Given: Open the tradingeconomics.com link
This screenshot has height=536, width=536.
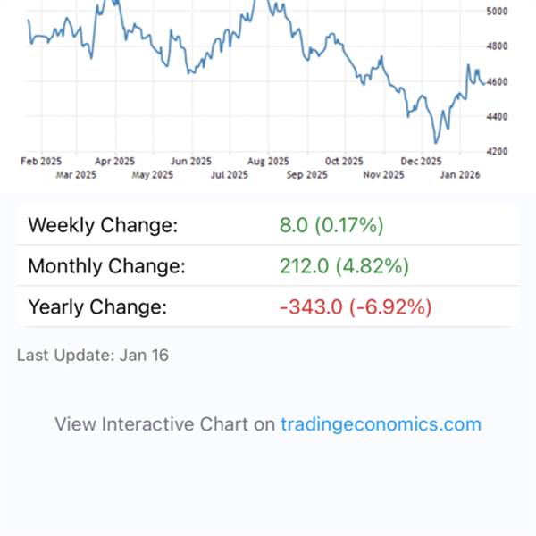Looking at the screenshot, I should point(381,424).
